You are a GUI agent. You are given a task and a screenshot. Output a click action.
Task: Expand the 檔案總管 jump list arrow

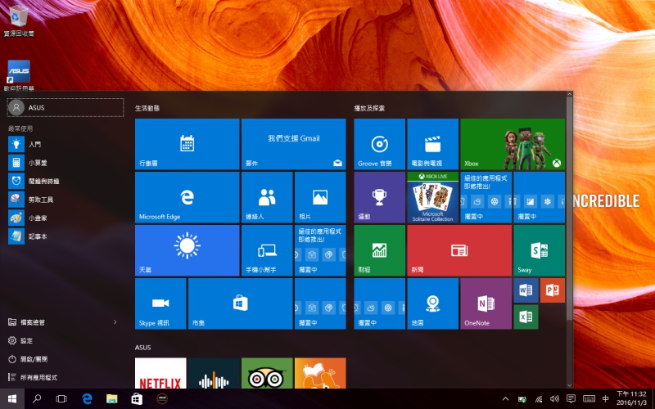pos(115,322)
